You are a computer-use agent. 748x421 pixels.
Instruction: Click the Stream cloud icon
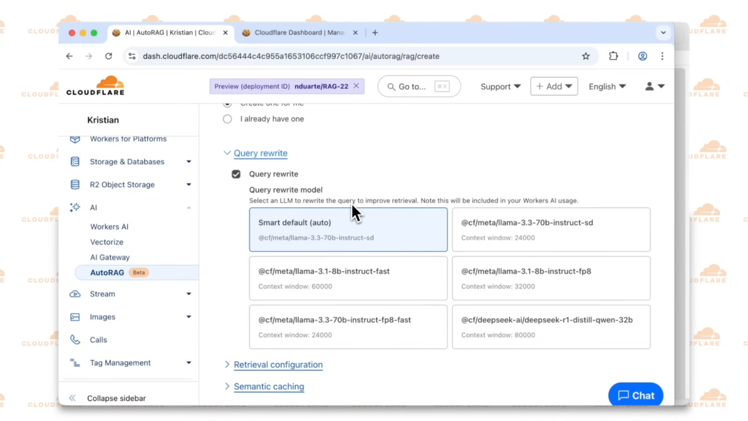(75, 294)
